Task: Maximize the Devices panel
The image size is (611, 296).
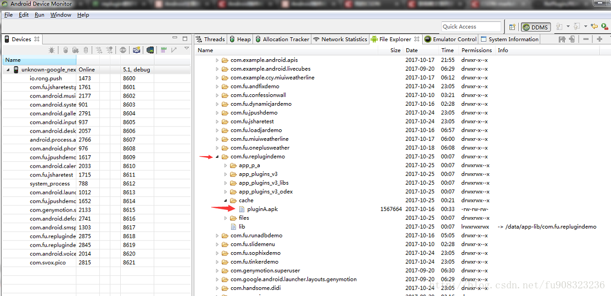Action: click(x=184, y=38)
